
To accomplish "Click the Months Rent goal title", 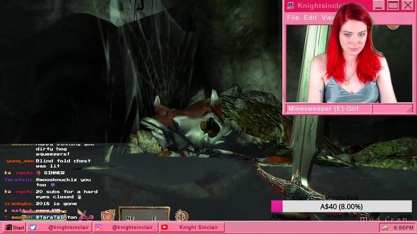I will pos(341,198).
